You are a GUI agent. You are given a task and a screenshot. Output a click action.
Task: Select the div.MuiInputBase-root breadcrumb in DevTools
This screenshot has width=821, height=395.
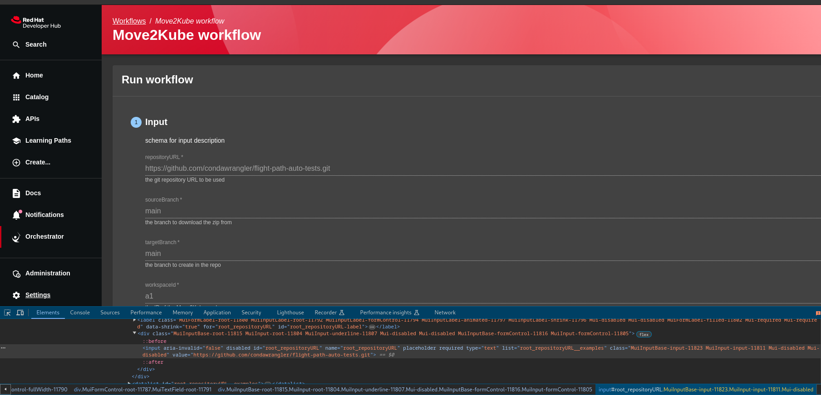(405, 390)
